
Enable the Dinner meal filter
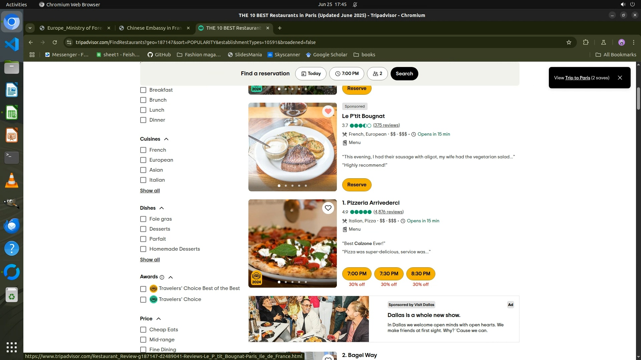pyautogui.click(x=143, y=120)
